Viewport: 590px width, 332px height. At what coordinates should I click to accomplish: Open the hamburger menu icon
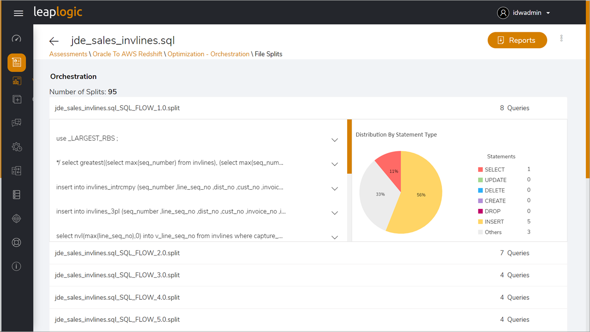(x=18, y=13)
